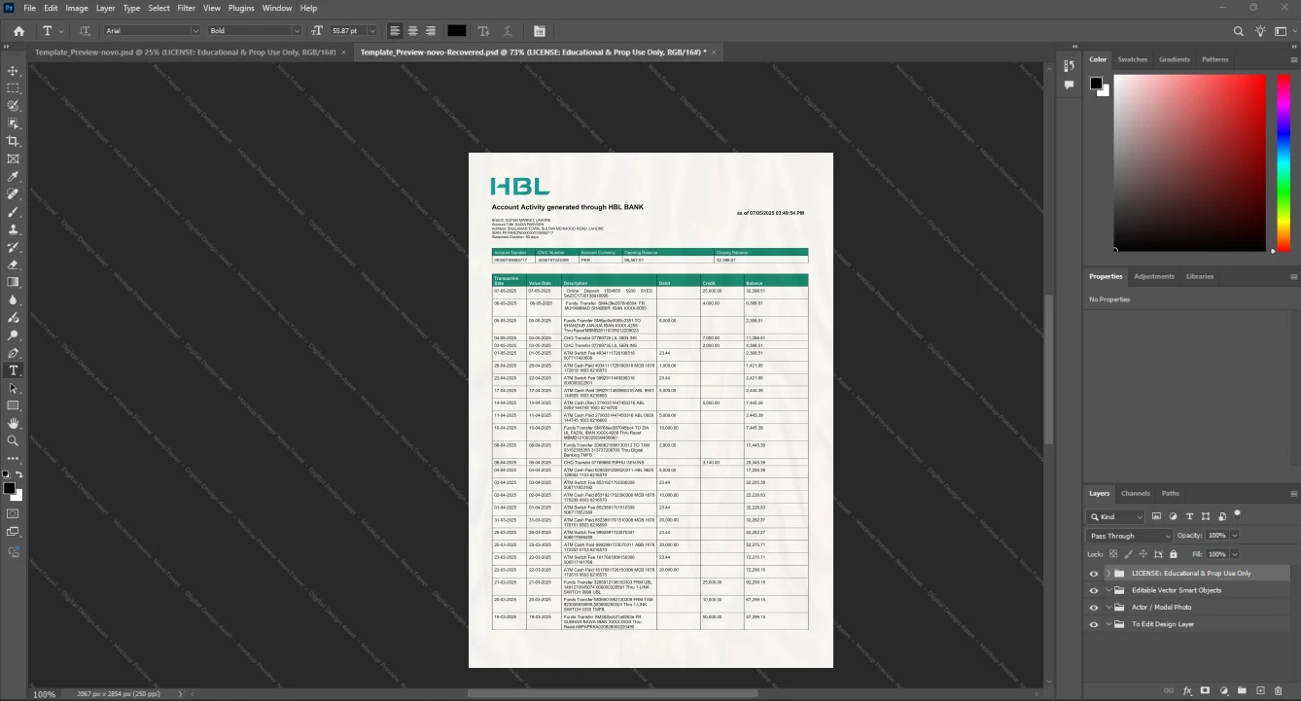The height and width of the screenshot is (701, 1301).
Task: Open the Filter menu
Action: click(186, 8)
